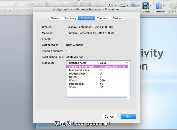Click the Clear Formatting icon
Image resolution: width=177 pixels, height=130 pixels.
(x=47, y=4)
